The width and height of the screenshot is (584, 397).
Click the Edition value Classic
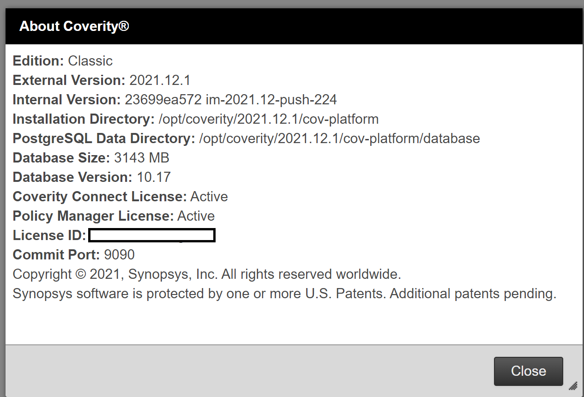(90, 61)
